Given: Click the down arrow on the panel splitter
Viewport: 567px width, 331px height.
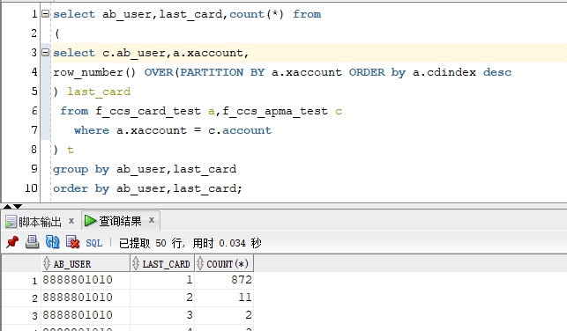Looking at the screenshot, I should [x=18, y=207].
